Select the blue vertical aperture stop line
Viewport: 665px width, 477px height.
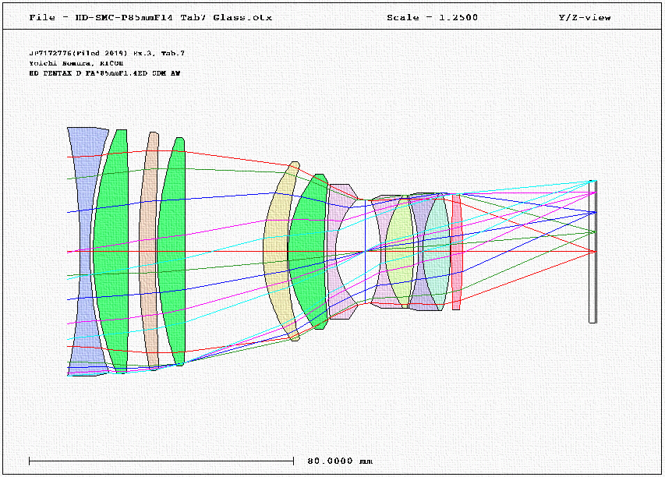click(x=366, y=251)
